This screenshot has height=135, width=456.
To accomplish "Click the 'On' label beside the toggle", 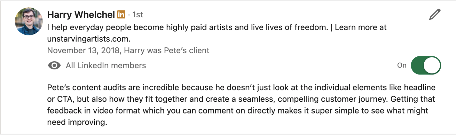I will point(402,65).
